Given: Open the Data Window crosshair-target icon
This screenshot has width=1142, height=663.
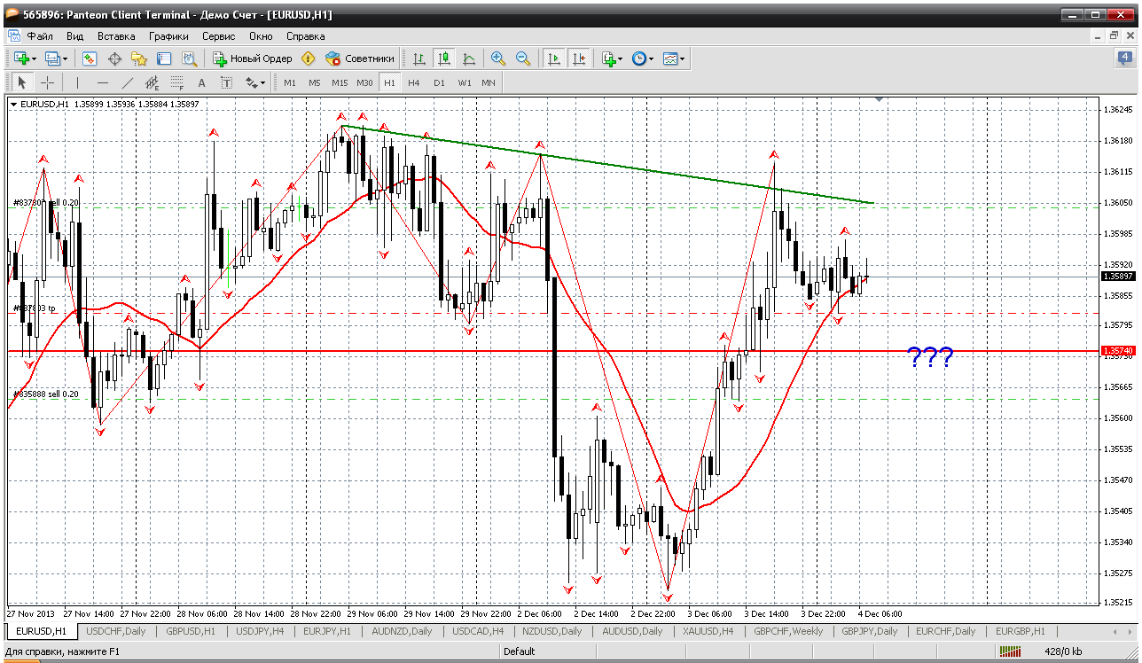Looking at the screenshot, I should click(x=114, y=58).
